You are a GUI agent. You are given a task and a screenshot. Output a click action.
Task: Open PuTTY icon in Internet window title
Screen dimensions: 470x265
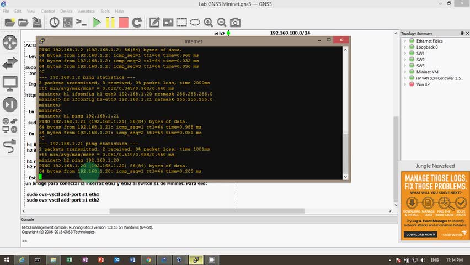point(42,41)
